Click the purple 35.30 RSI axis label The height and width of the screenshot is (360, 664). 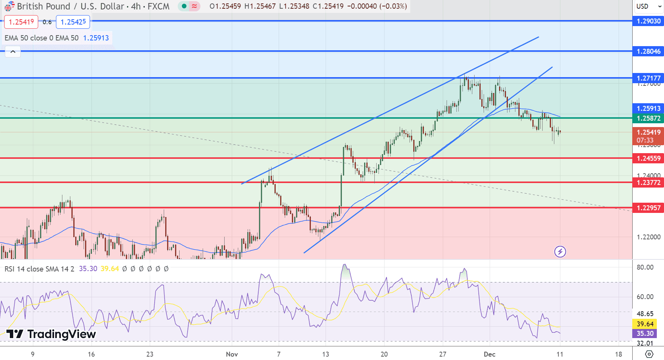[x=645, y=334]
